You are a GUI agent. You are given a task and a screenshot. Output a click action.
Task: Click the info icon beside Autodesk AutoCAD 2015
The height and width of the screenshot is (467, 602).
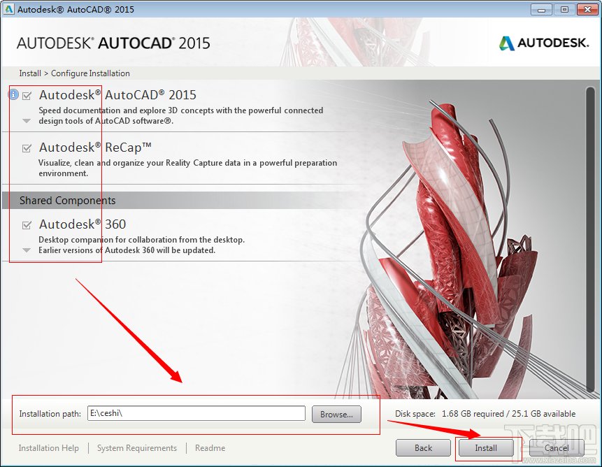point(13,94)
